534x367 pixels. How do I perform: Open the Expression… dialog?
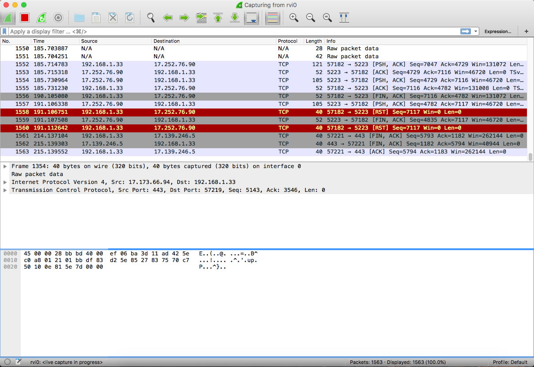pos(498,31)
